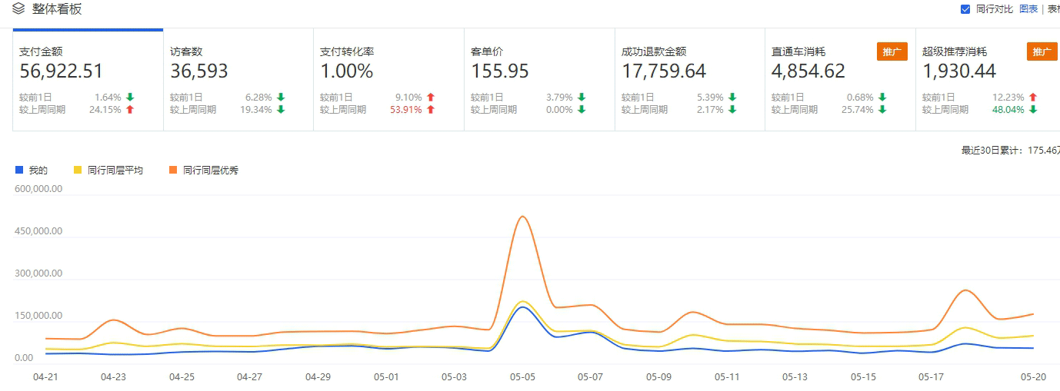Toggle 同行同层平均 yellow legend series
Image resolution: width=1060 pixels, height=391 pixels.
click(108, 171)
